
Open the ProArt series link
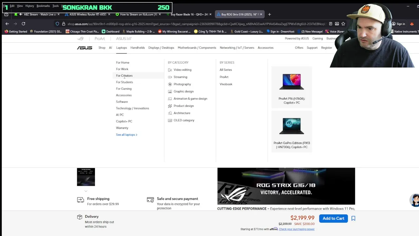[x=224, y=77]
